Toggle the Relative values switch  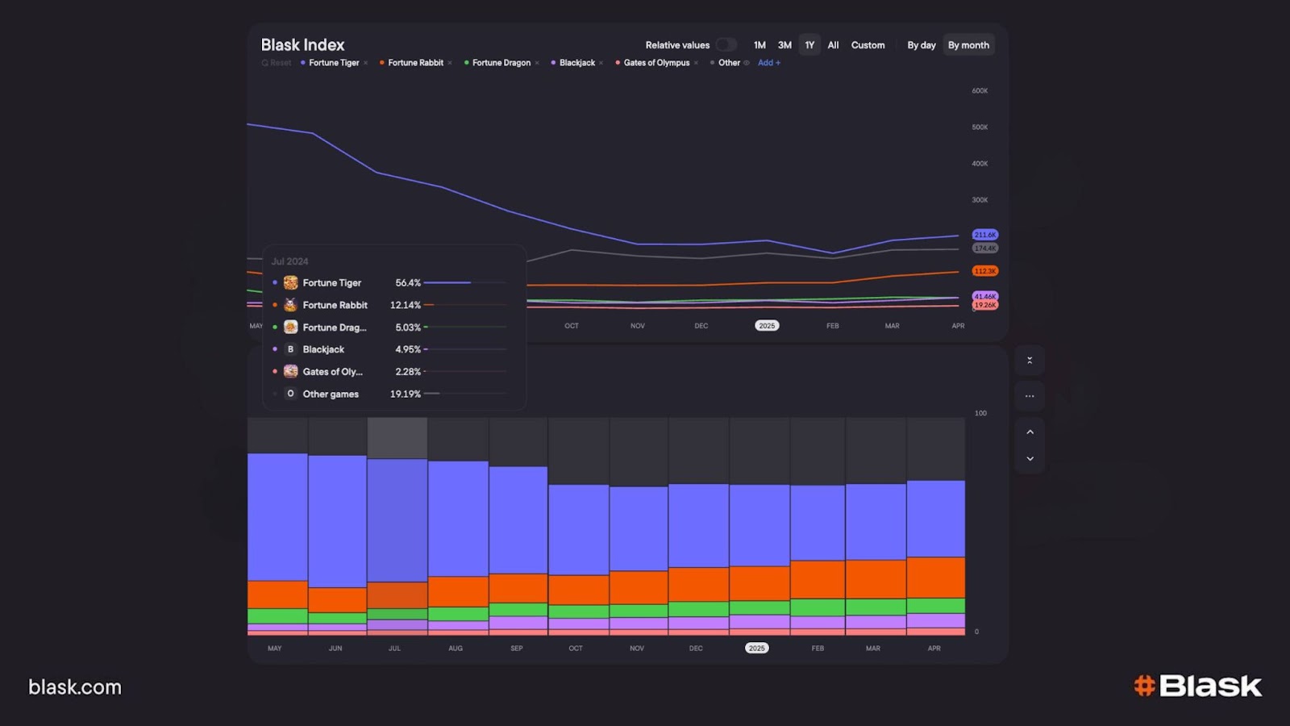[x=726, y=45]
